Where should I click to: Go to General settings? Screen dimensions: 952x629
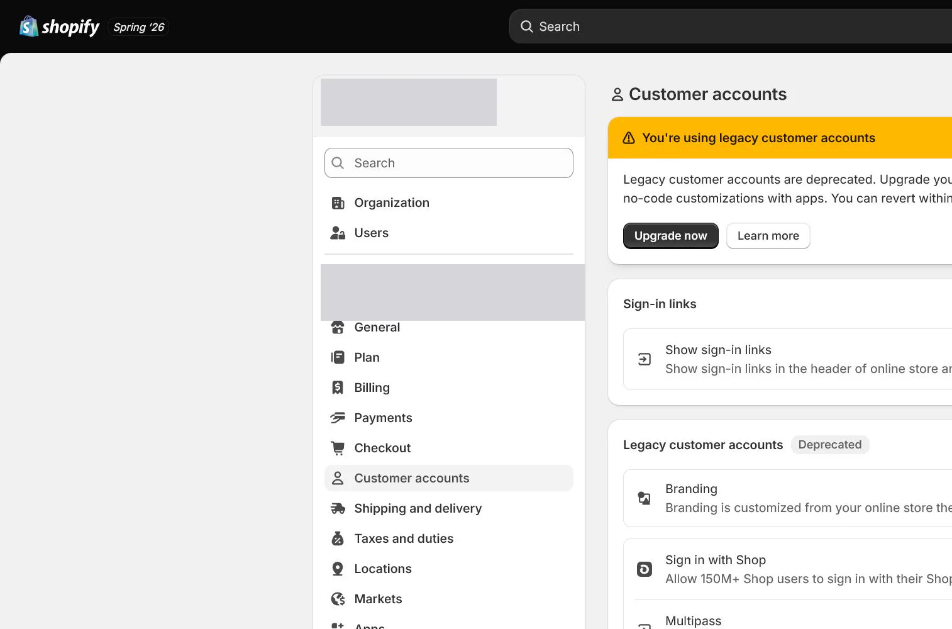coord(449,327)
